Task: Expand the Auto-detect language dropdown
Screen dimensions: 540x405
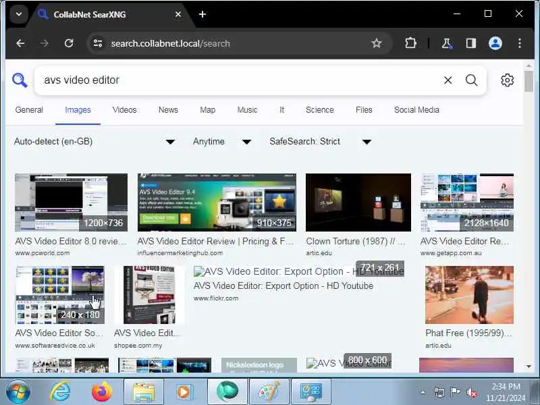Action: [x=94, y=142]
